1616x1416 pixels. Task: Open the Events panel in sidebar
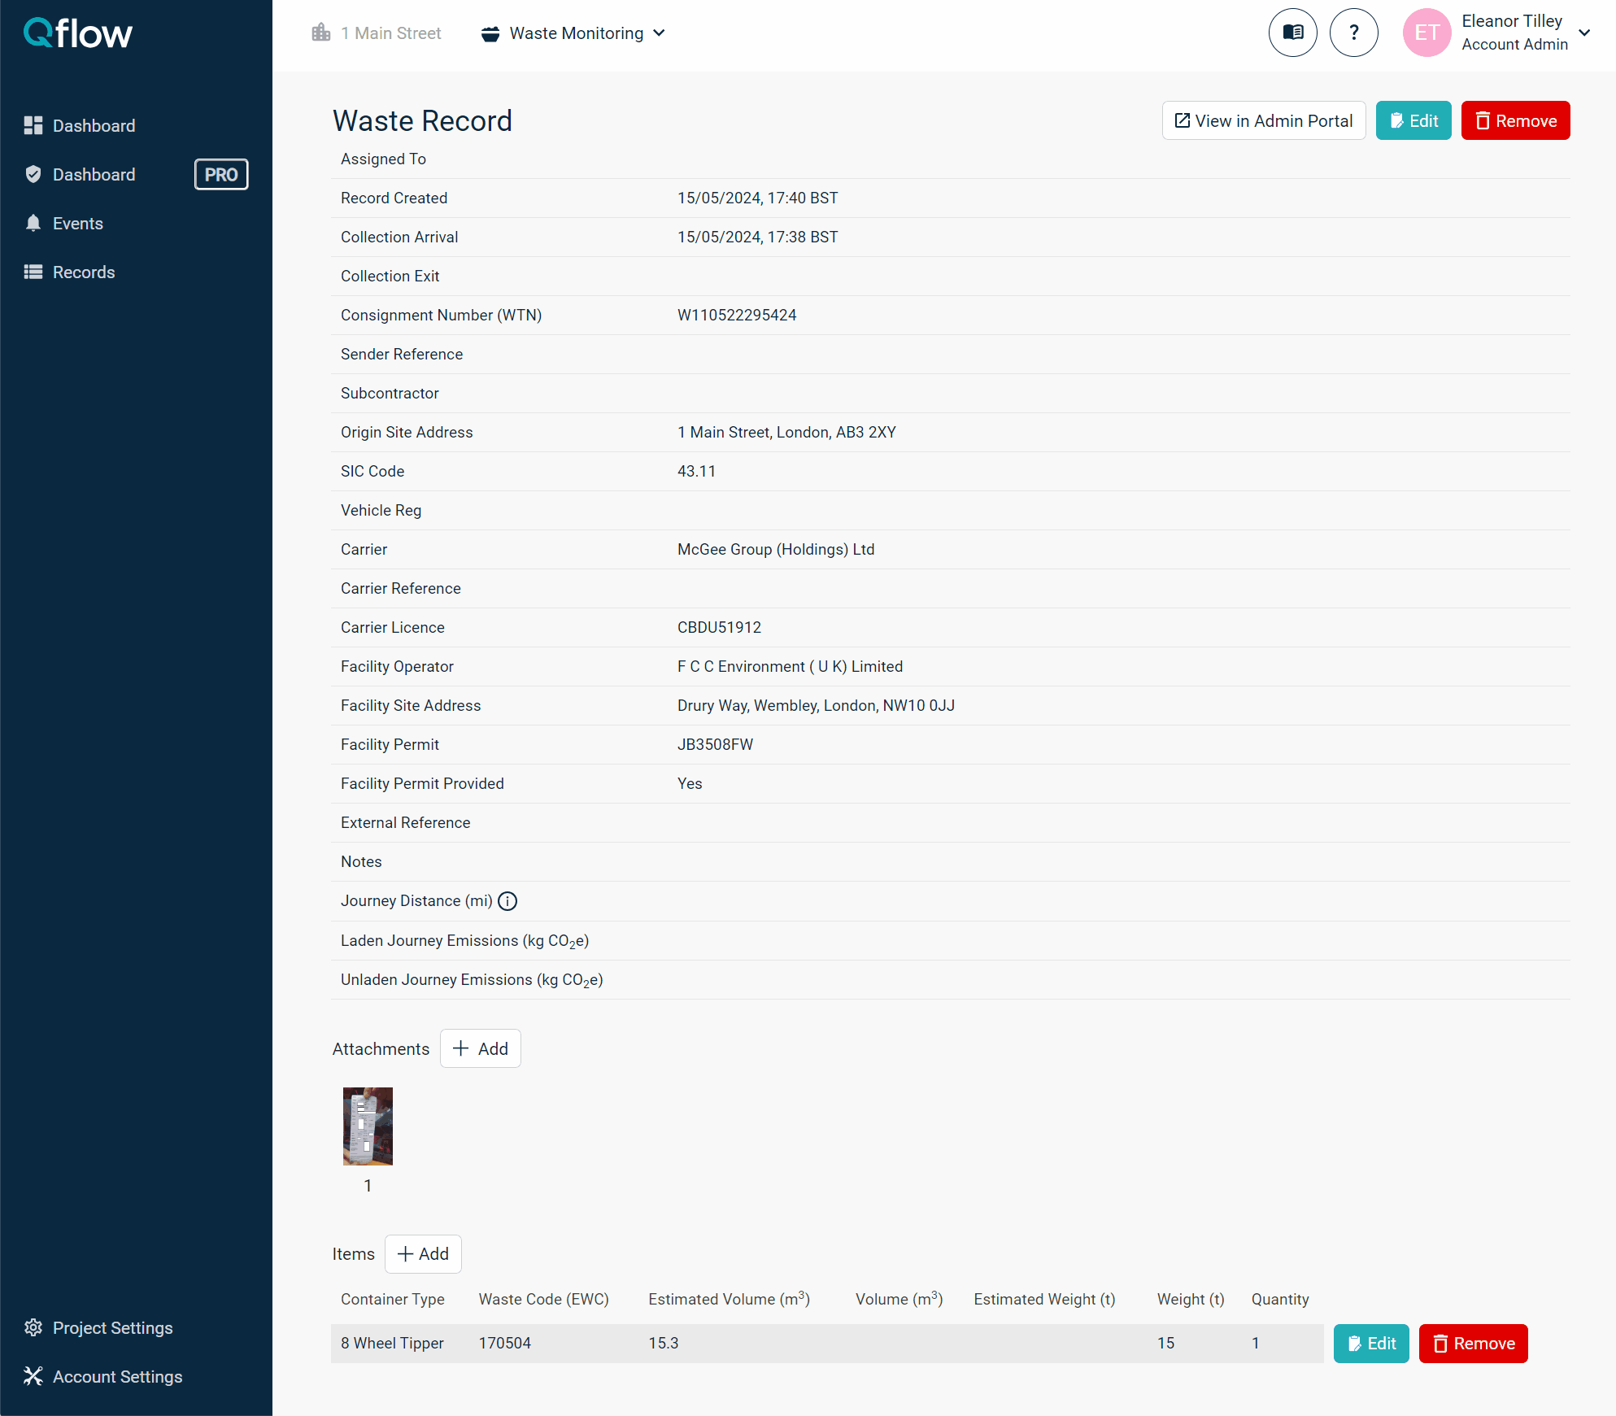click(x=78, y=223)
